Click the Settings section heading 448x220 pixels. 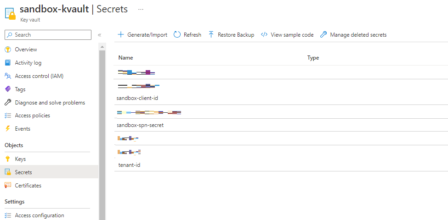click(15, 202)
